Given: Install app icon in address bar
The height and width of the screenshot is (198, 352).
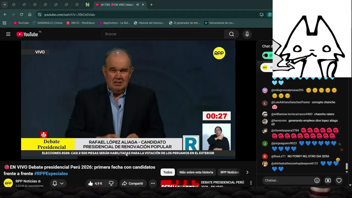Looking at the screenshot, I should click(262, 15).
